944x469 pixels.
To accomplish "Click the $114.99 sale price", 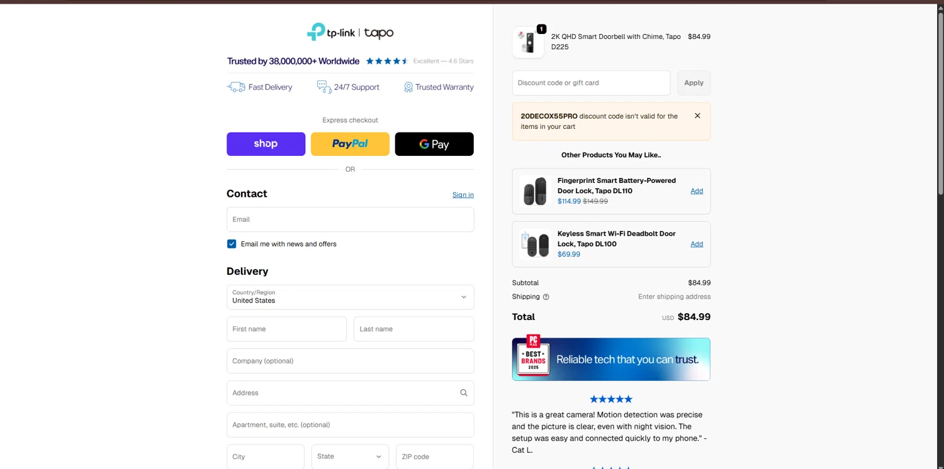I will [569, 201].
